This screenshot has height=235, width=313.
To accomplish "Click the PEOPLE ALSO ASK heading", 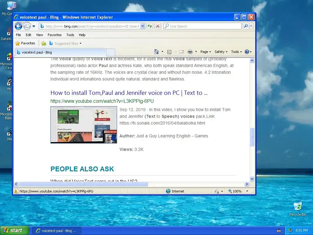I will (x=82, y=169).
